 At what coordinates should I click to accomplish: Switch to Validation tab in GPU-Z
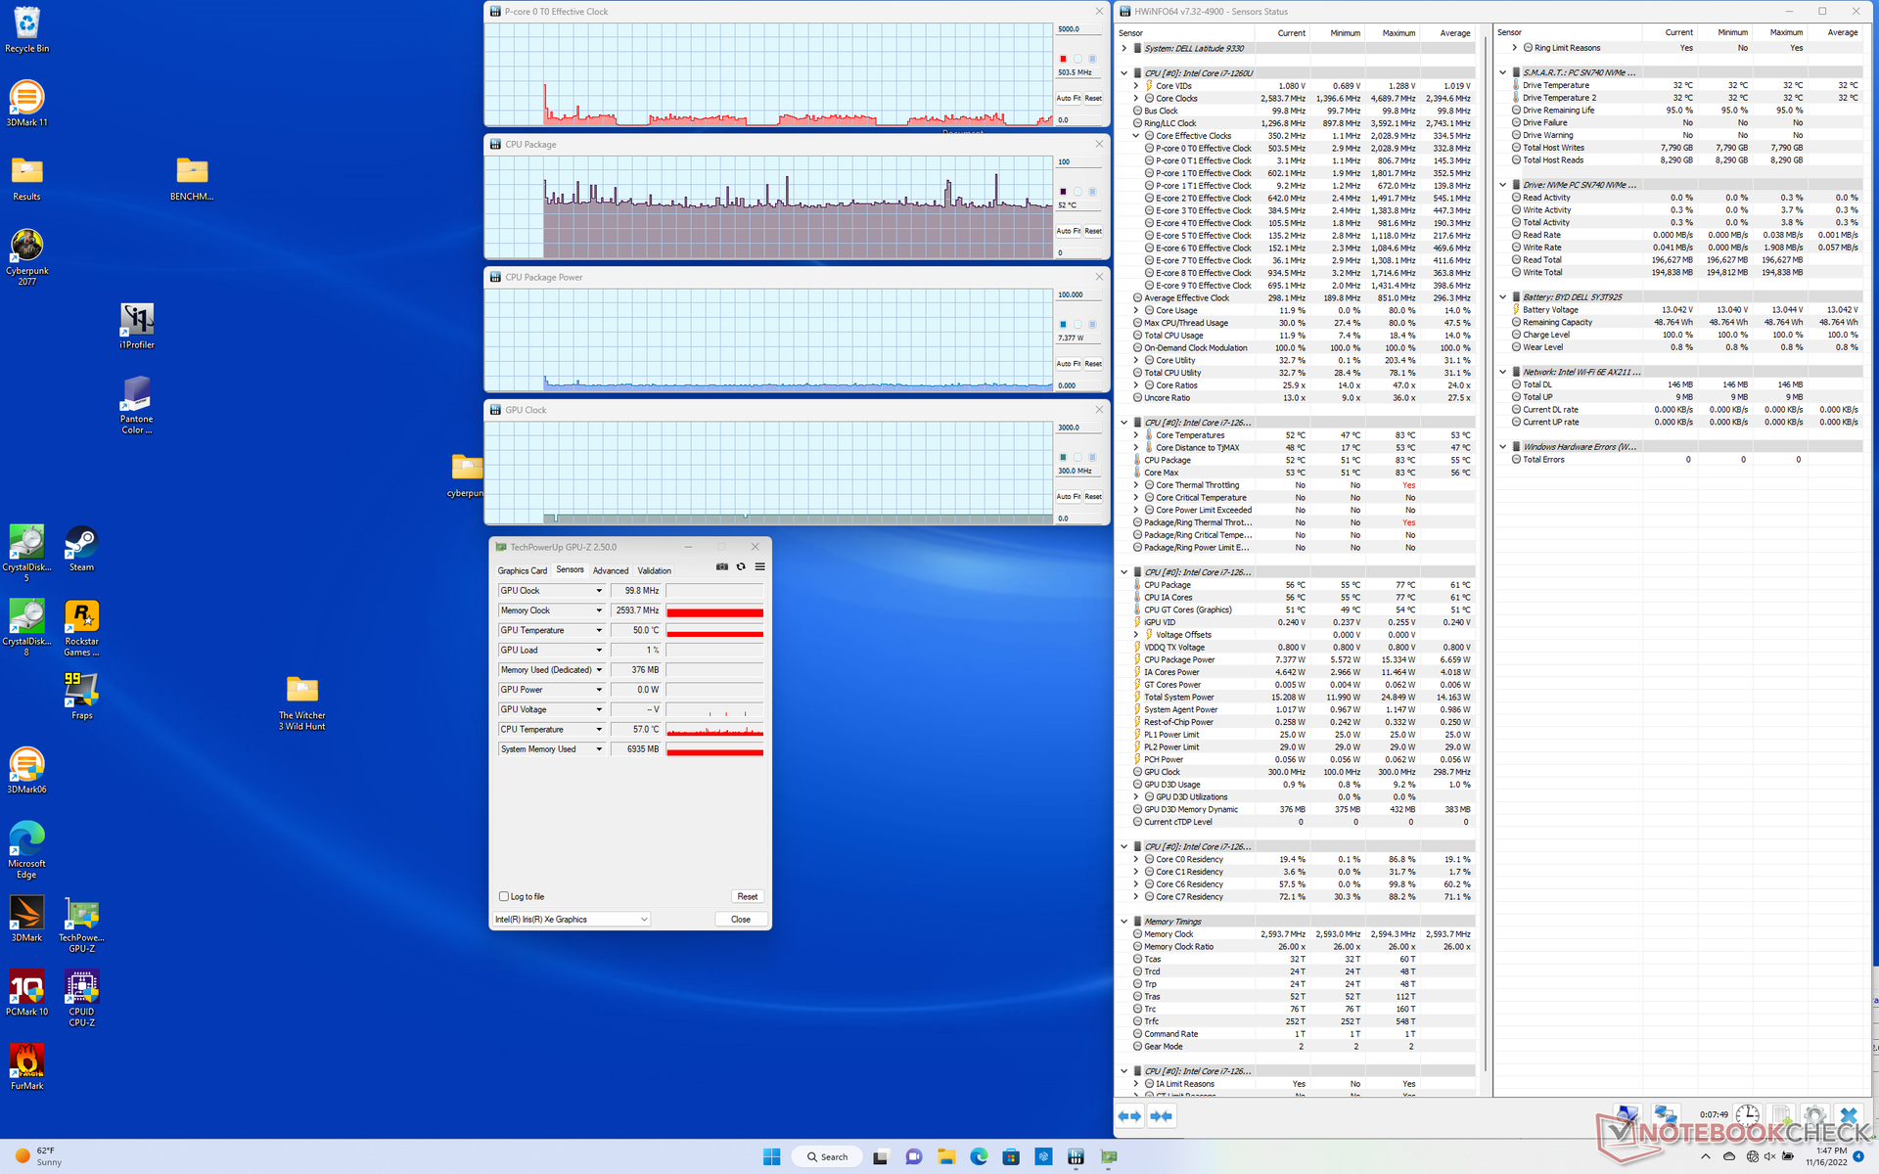click(x=655, y=570)
